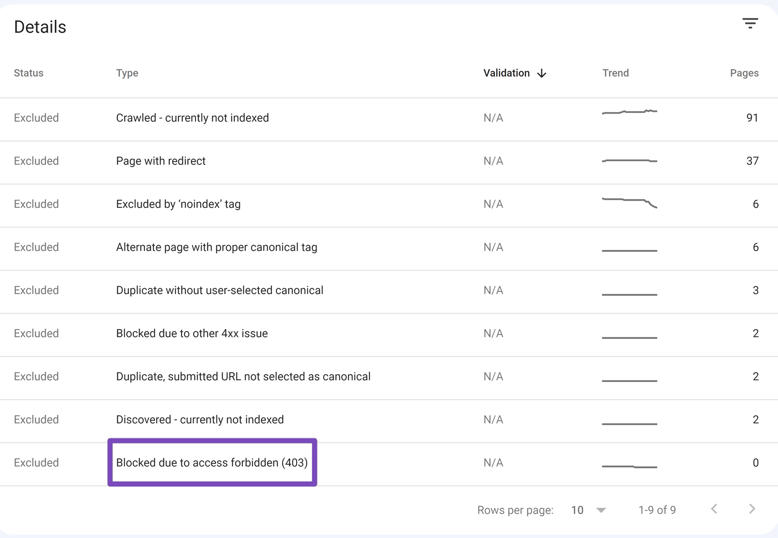Screen dimensions: 778x538
Task: Click the Status column header
Action: click(29, 73)
